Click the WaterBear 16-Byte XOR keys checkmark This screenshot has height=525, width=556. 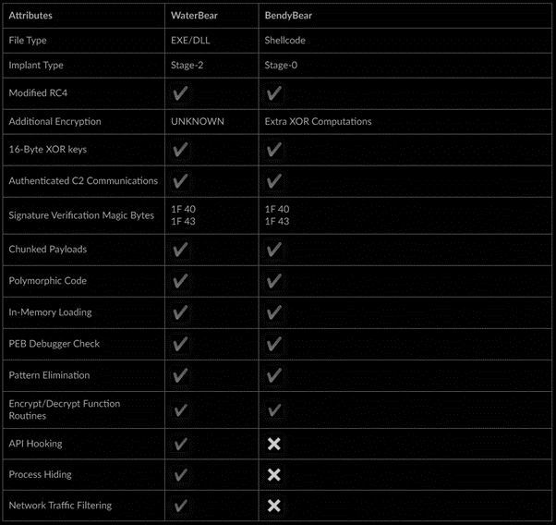pos(180,150)
